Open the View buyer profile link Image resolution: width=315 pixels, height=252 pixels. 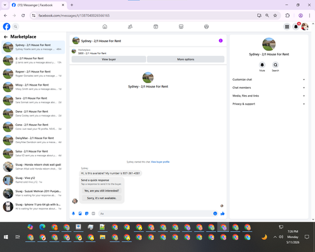pyautogui.click(x=160, y=162)
